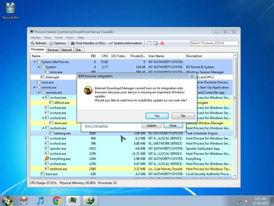Click the WinRAR taskbar icon
Image resolution: width=274 pixels, height=206 pixels.
click(x=24, y=201)
